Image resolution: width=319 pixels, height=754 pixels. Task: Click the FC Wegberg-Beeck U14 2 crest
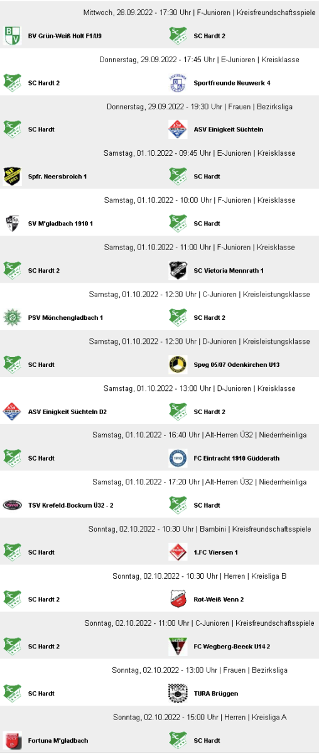(x=178, y=647)
